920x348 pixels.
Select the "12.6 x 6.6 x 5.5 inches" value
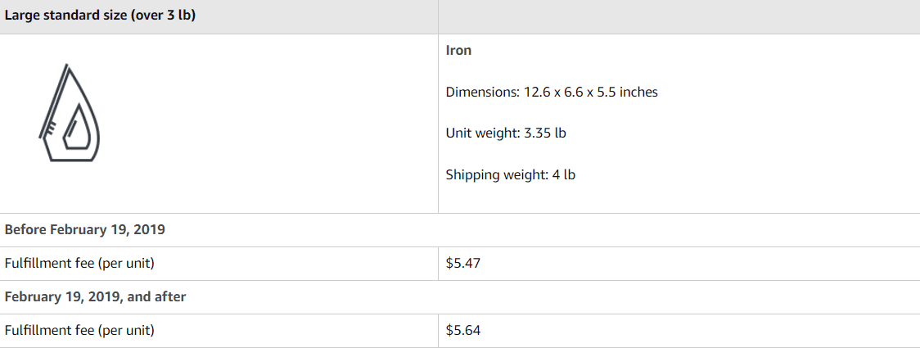pyautogui.click(x=589, y=92)
